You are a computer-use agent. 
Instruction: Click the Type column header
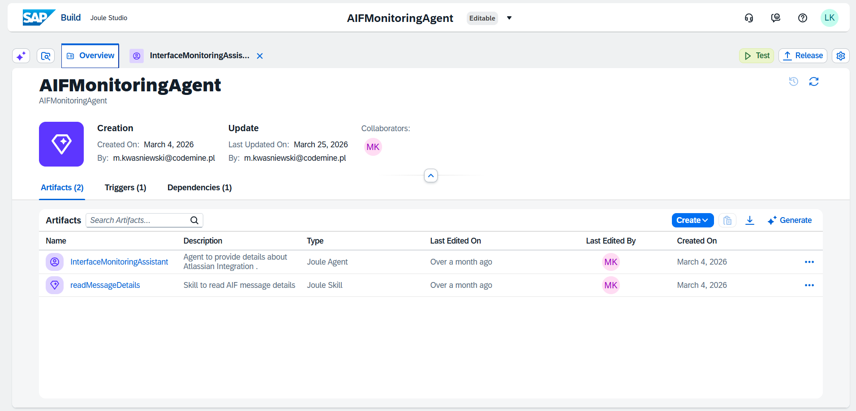pos(315,241)
